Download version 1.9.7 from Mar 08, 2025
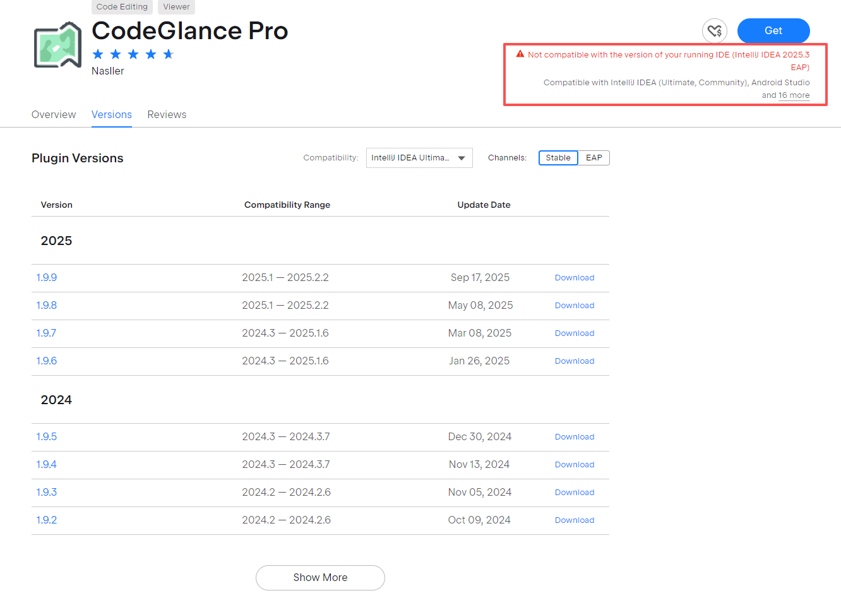Image resolution: width=841 pixels, height=605 pixels. pos(575,333)
